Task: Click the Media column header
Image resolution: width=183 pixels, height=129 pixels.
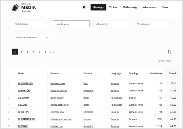Action: coord(21,73)
